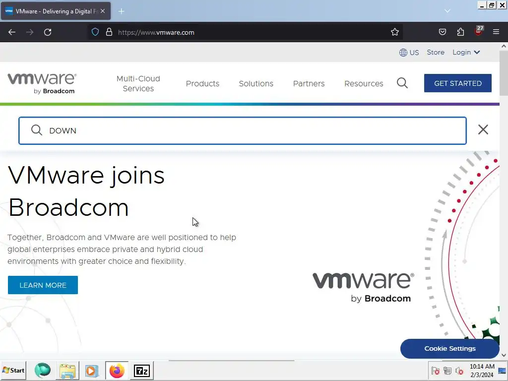Open the Firefox hamburger menu
This screenshot has height=381, width=508.
pos(496,32)
